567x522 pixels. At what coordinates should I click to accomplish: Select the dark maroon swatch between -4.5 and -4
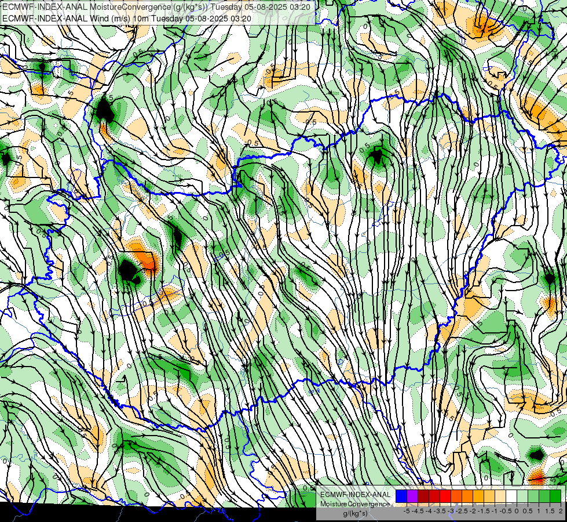coord(423,496)
